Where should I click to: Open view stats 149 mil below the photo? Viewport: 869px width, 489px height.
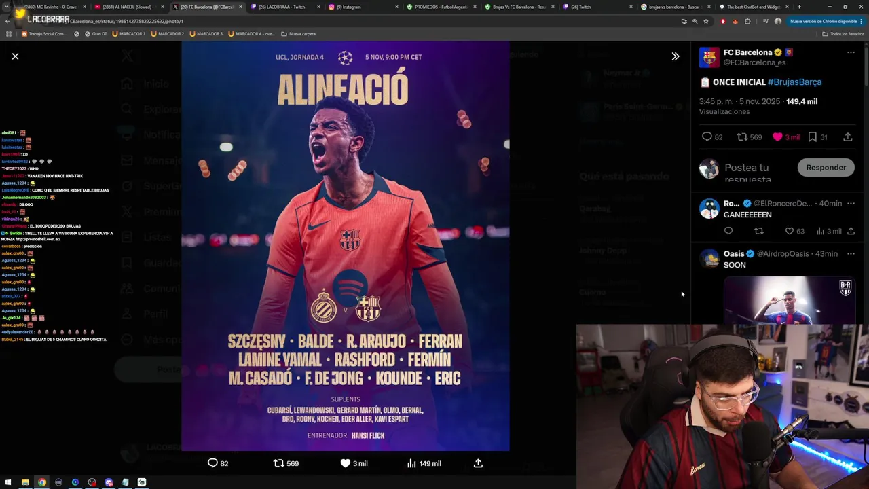(424, 463)
